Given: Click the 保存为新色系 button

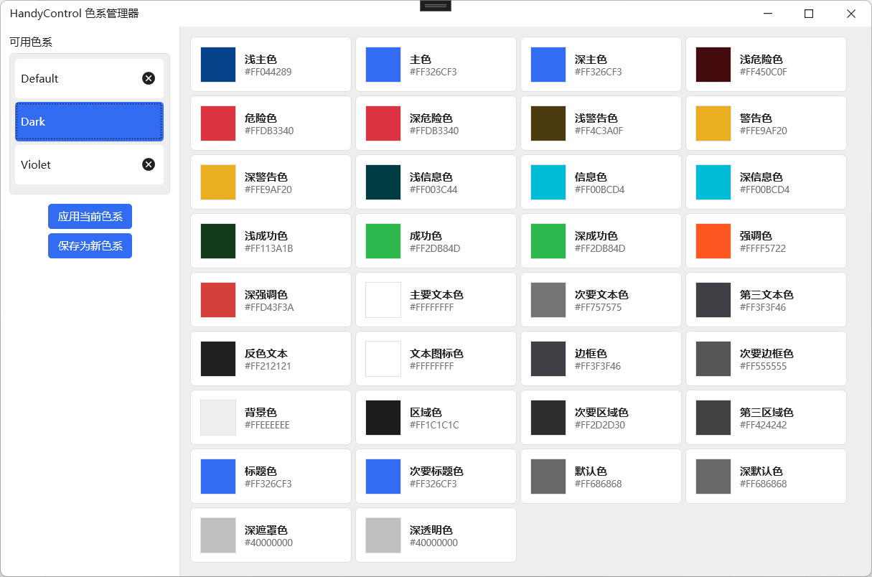Looking at the screenshot, I should (x=90, y=245).
